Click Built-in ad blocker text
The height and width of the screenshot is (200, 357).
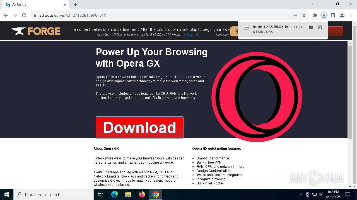pos(211,183)
